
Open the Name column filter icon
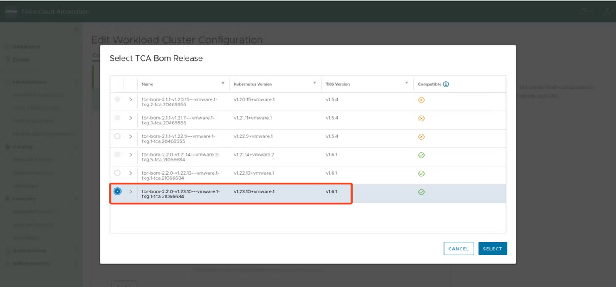click(223, 84)
